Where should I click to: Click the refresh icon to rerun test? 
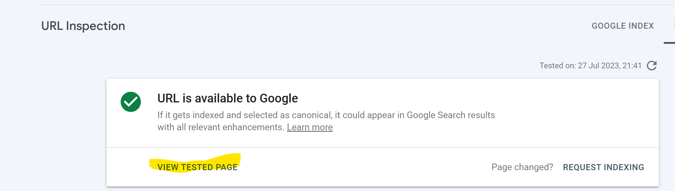click(651, 66)
